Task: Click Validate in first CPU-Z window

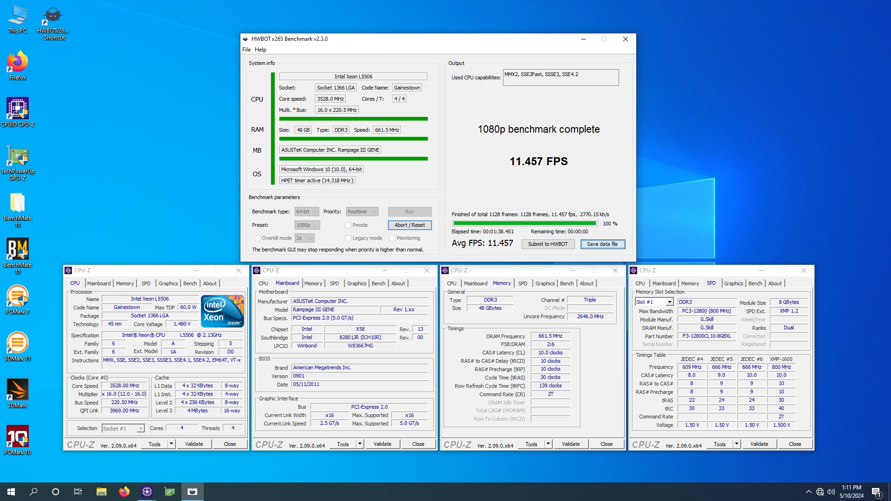Action: click(194, 444)
